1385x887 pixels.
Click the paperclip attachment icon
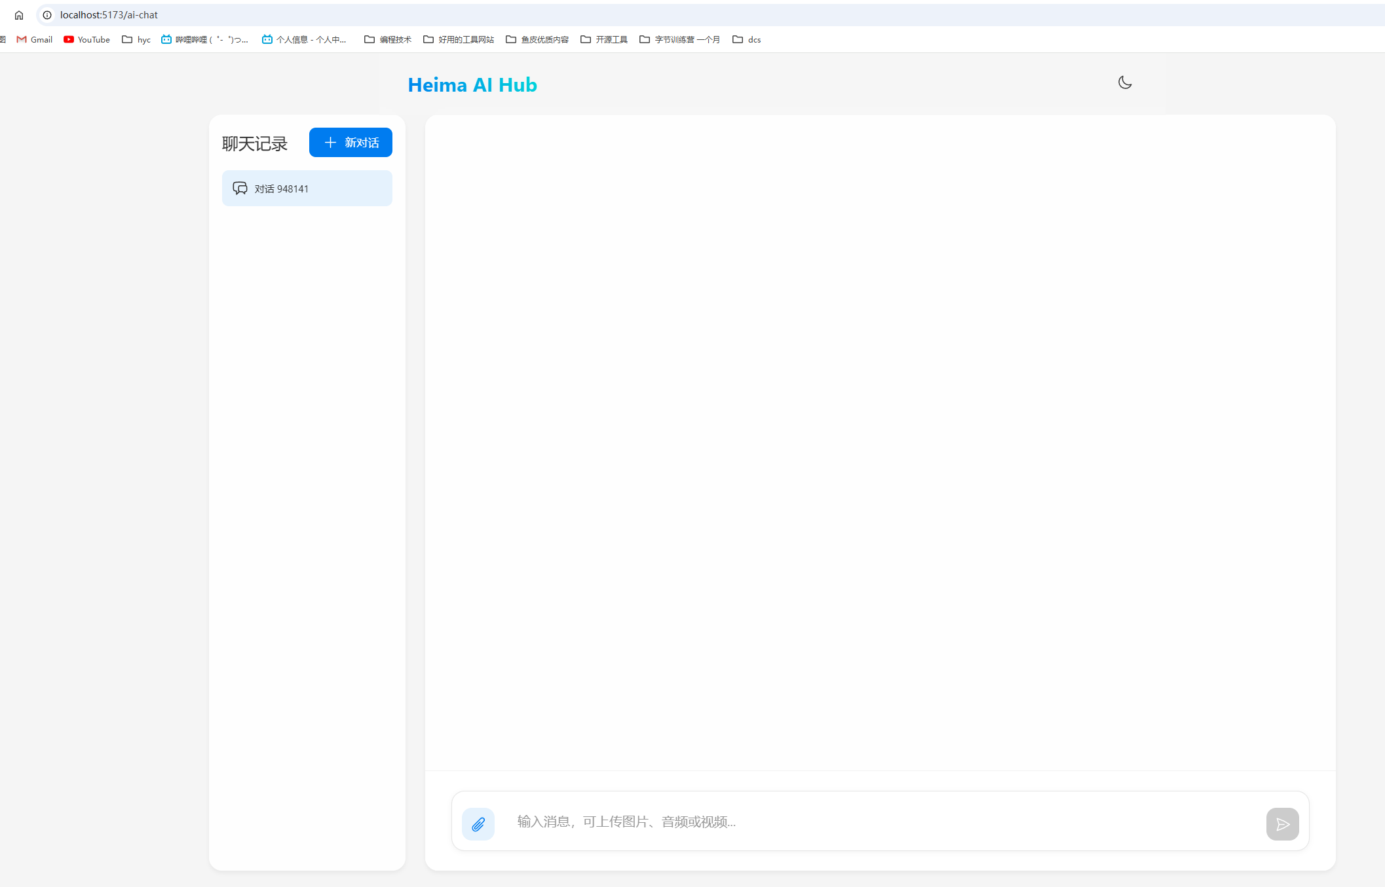tap(478, 824)
